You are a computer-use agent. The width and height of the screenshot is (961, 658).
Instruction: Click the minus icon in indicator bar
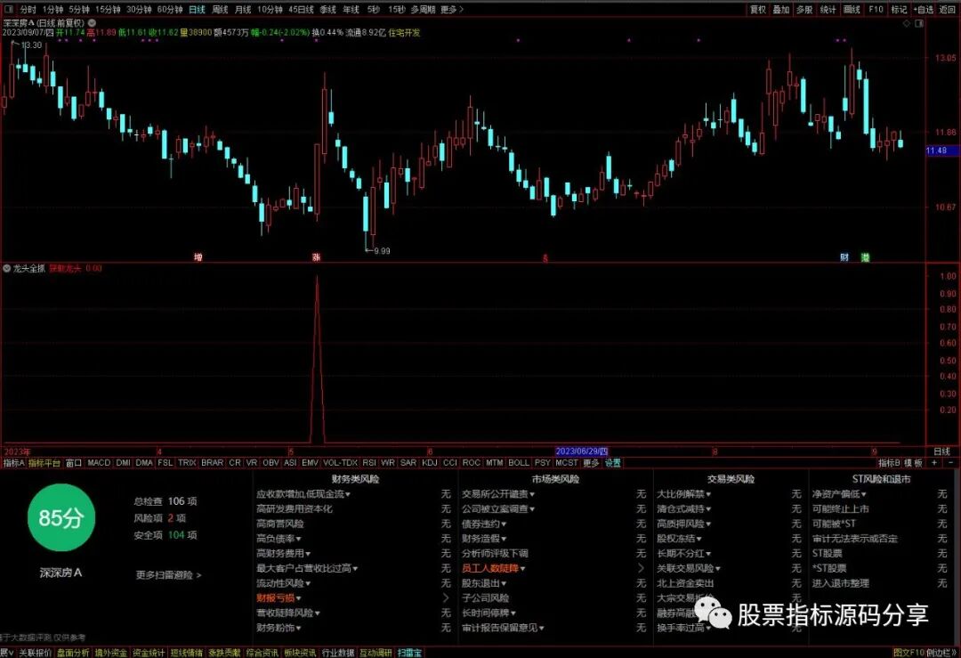[950, 462]
